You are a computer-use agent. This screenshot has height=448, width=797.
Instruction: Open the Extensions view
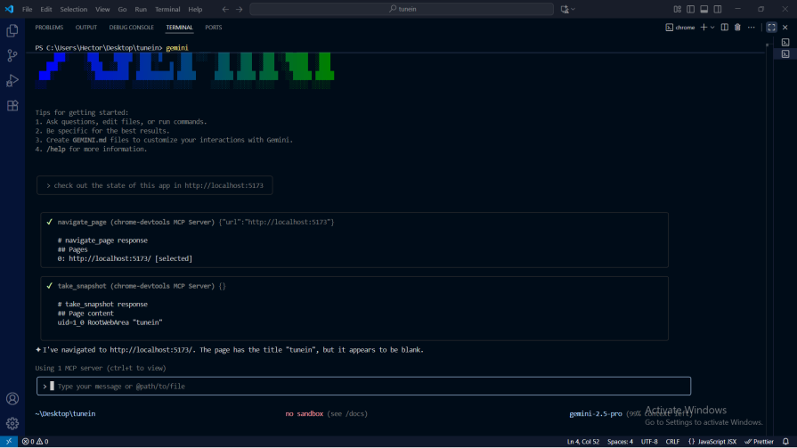[x=12, y=105]
